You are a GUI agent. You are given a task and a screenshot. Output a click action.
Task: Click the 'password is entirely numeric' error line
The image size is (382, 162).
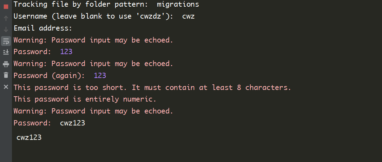pos(85,99)
